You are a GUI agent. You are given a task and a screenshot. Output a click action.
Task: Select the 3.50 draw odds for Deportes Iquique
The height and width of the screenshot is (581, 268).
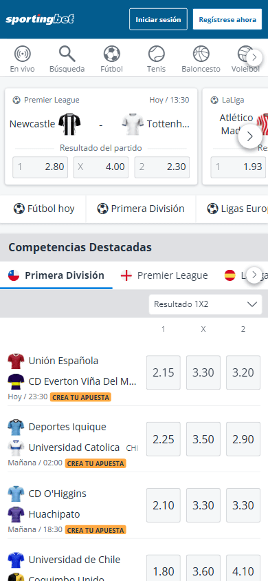coord(203,439)
